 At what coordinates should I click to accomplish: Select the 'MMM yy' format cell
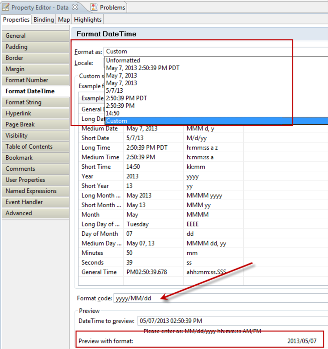(x=214, y=205)
